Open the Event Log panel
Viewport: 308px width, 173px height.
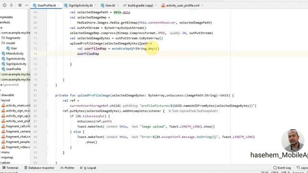point(282,168)
